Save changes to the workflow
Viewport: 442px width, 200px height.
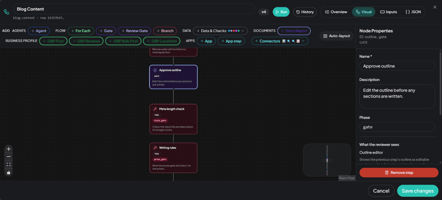(417, 191)
